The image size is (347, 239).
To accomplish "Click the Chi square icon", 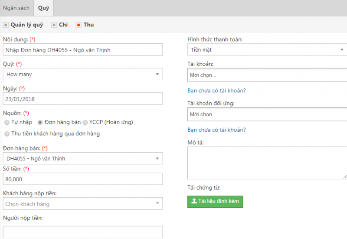I will click(x=54, y=25).
